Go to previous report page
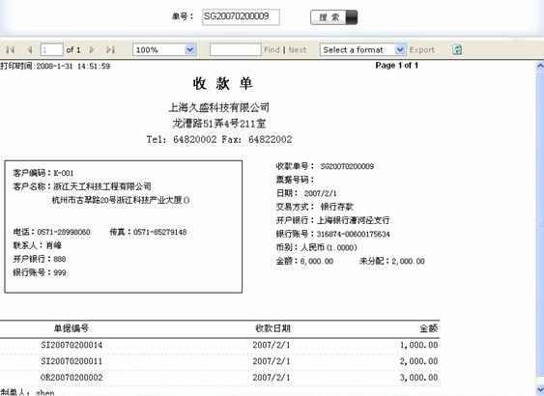544x396 pixels. pos(30,50)
